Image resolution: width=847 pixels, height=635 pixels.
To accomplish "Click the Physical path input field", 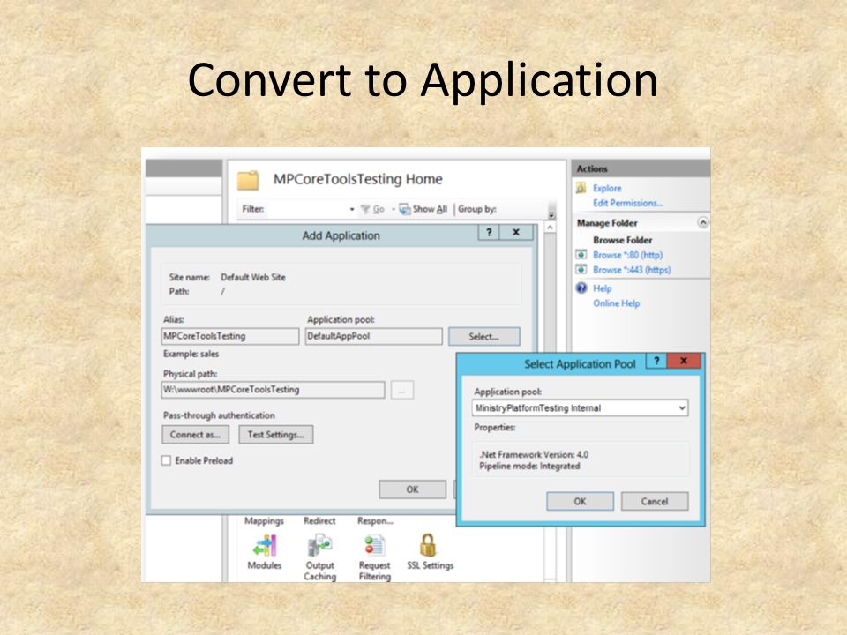I will tap(273, 390).
